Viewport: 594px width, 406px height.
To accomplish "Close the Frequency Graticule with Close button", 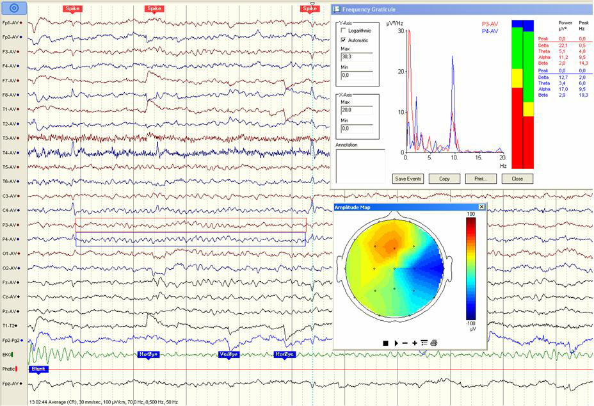I will (x=517, y=179).
